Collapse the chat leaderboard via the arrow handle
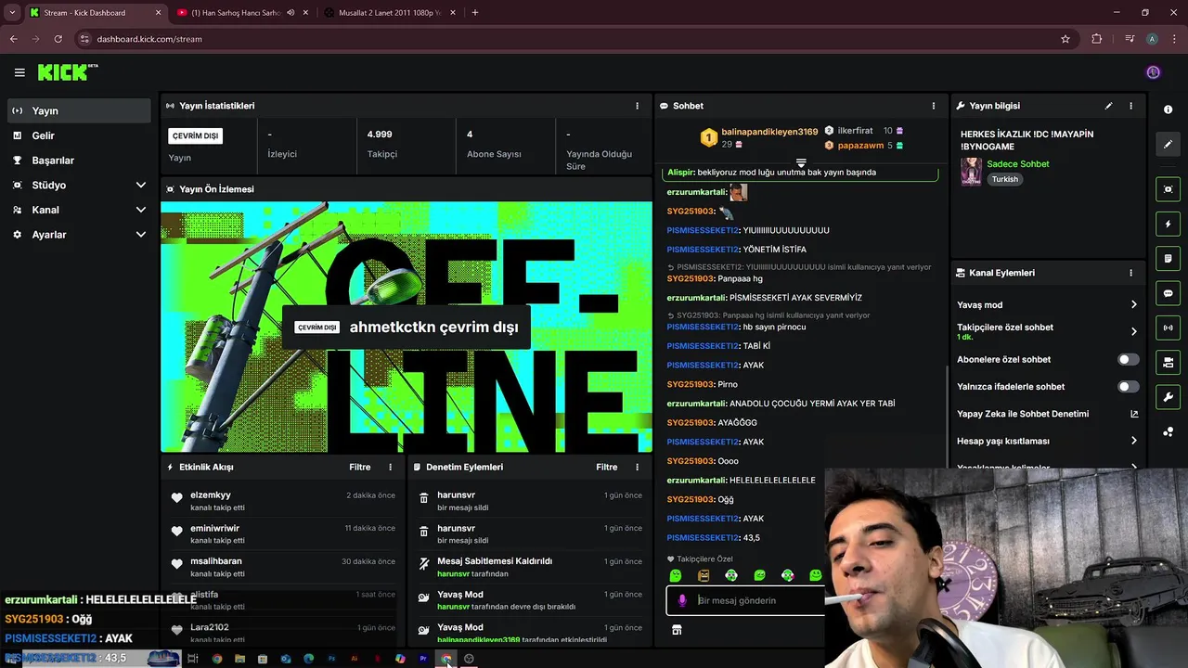Screen dimensions: 1188x668 801,162
